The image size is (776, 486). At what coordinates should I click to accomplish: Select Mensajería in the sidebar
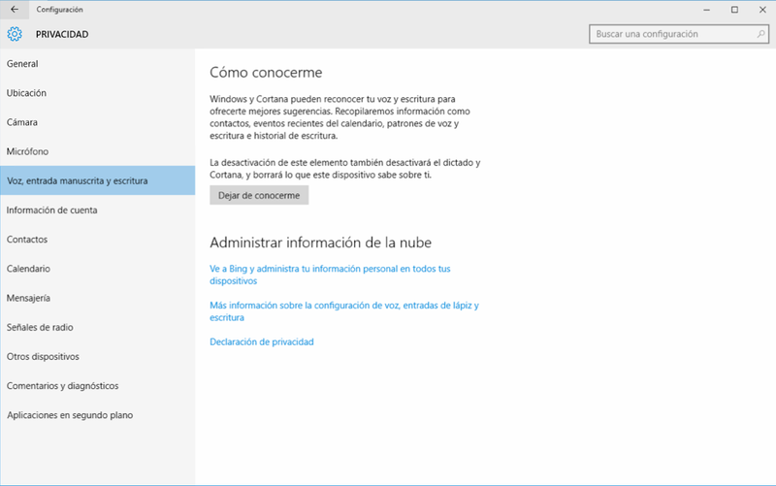point(98,298)
